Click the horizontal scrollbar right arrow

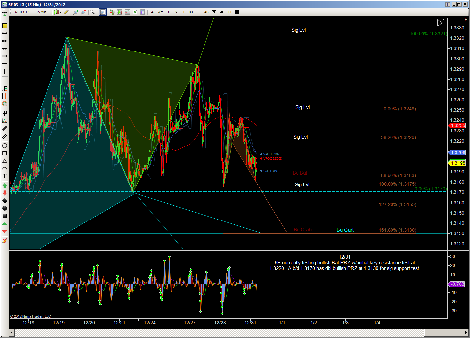(x=466, y=332)
